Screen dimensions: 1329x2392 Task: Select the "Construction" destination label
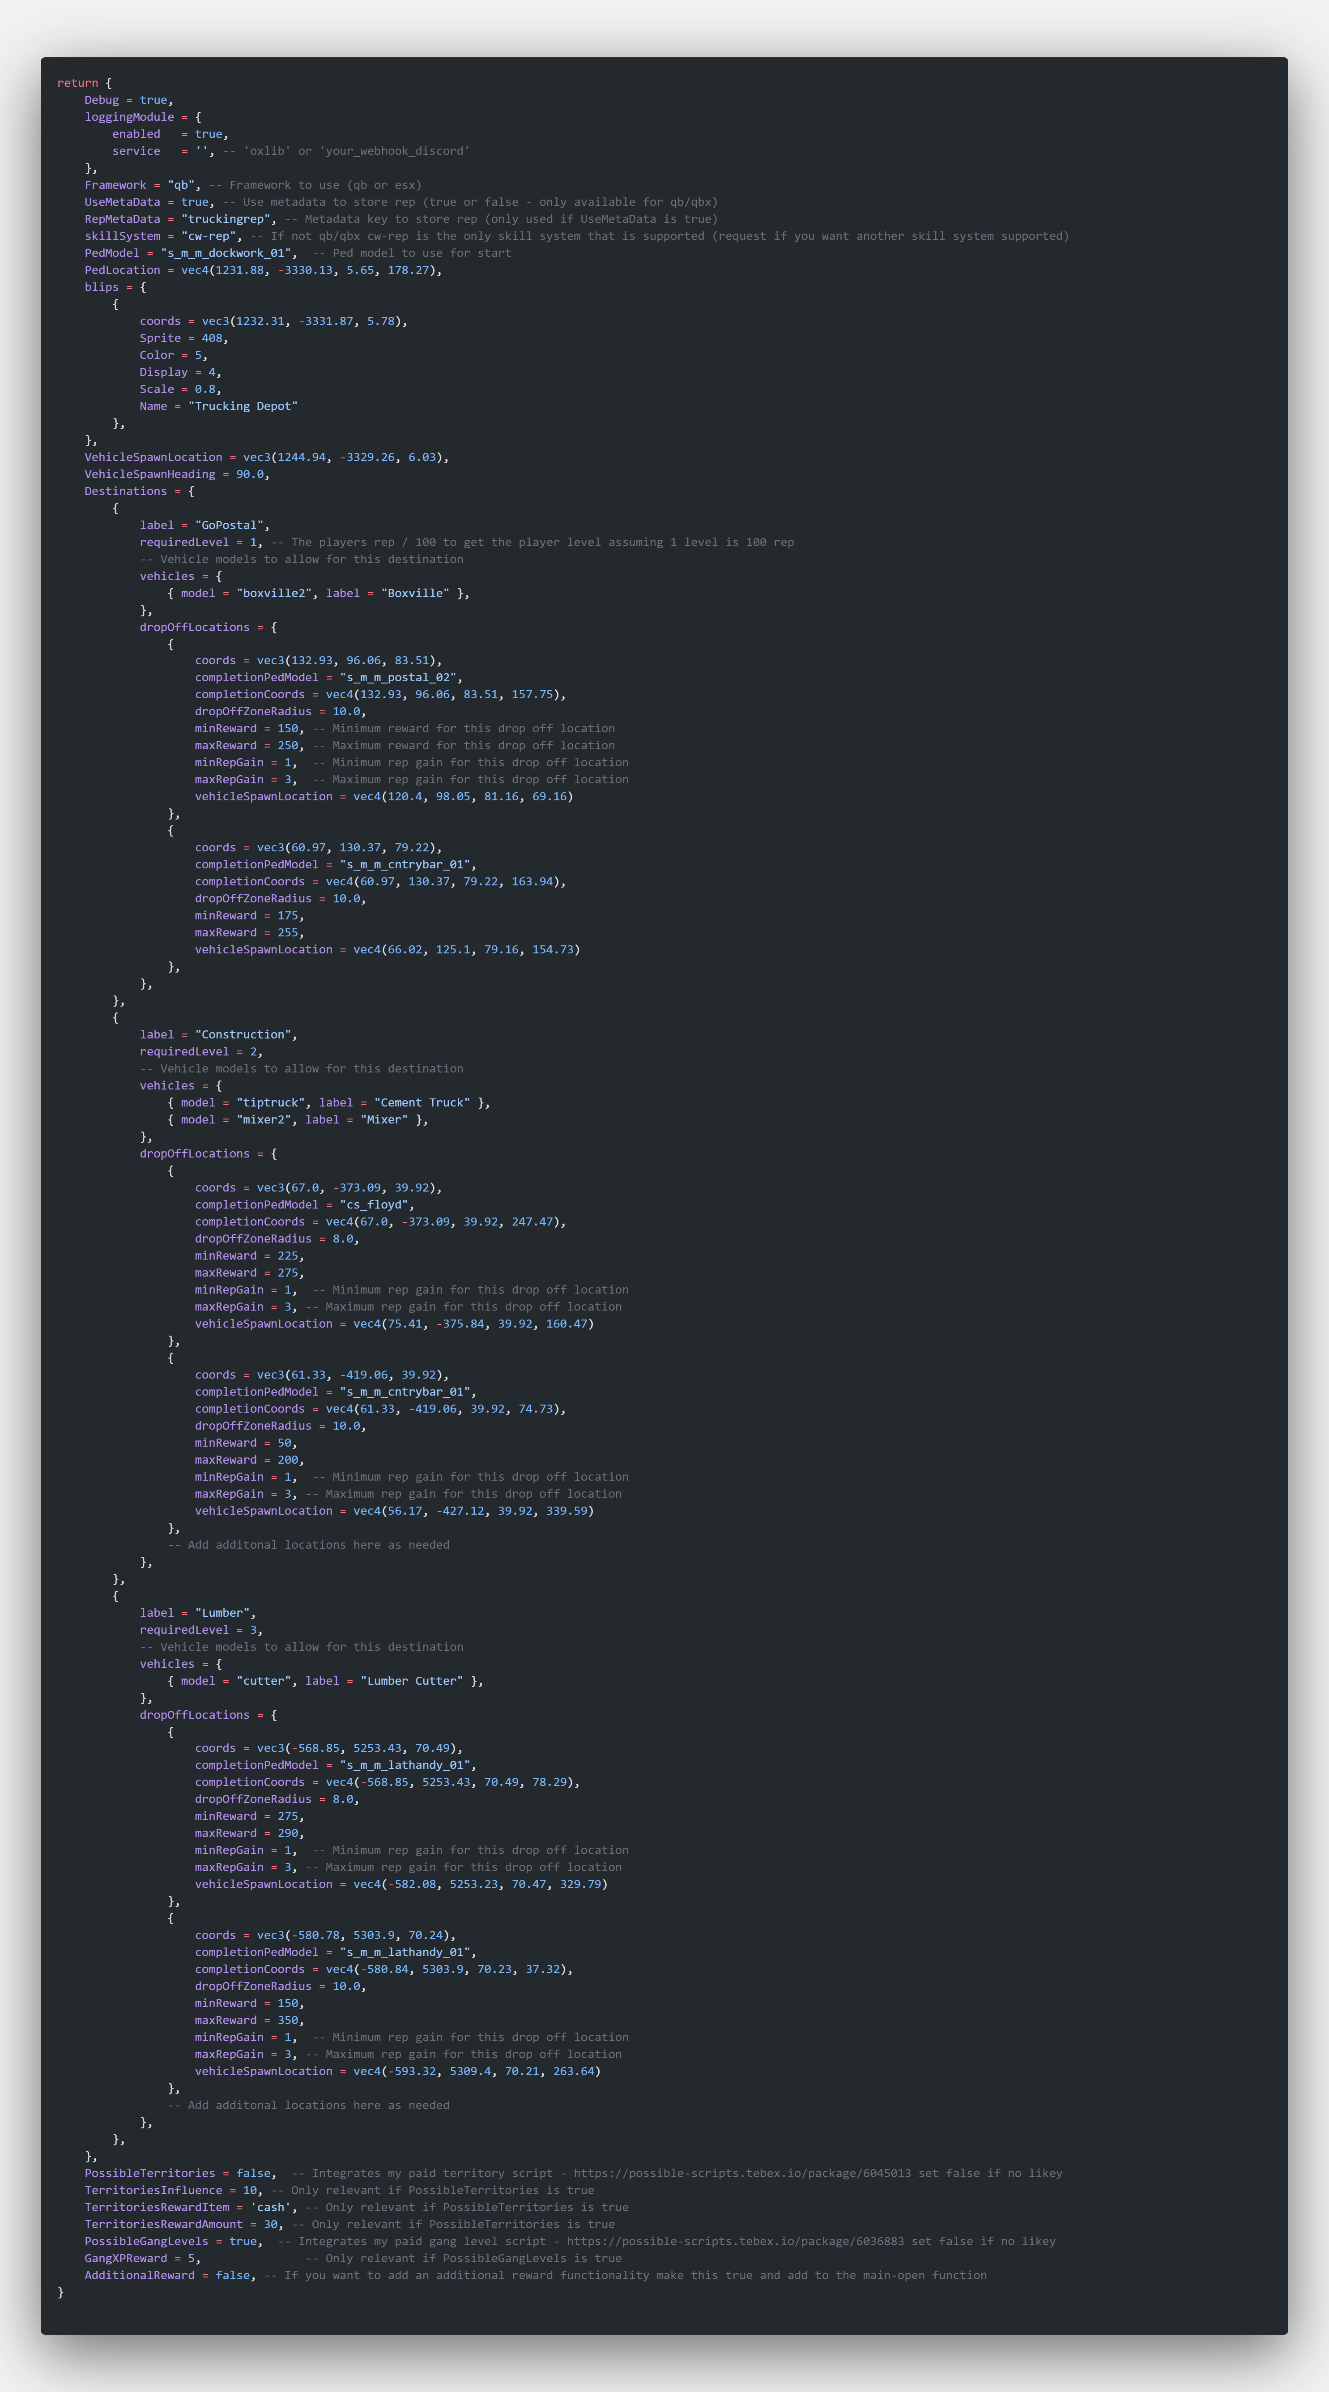coord(243,1034)
